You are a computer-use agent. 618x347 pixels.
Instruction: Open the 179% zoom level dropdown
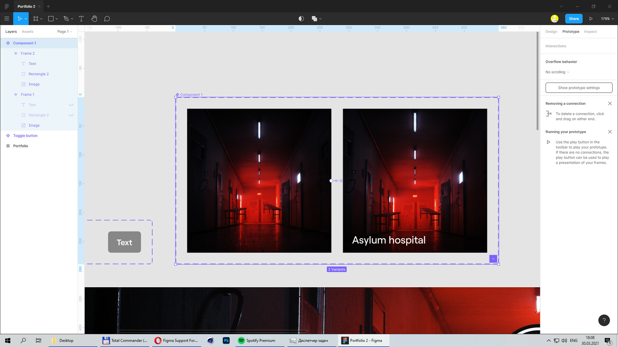click(x=607, y=19)
